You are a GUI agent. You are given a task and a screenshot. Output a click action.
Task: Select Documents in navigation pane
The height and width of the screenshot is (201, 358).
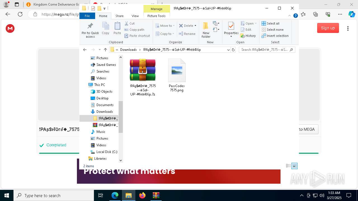pos(105,105)
